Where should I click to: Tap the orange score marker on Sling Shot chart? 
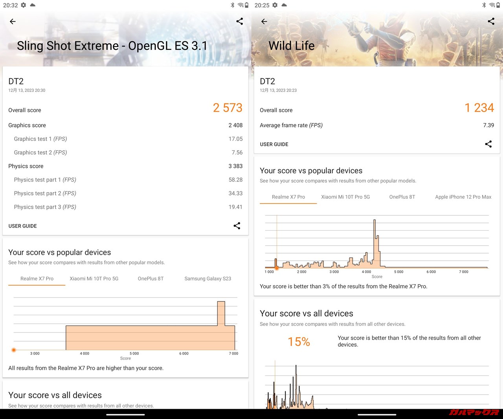coord(14,350)
